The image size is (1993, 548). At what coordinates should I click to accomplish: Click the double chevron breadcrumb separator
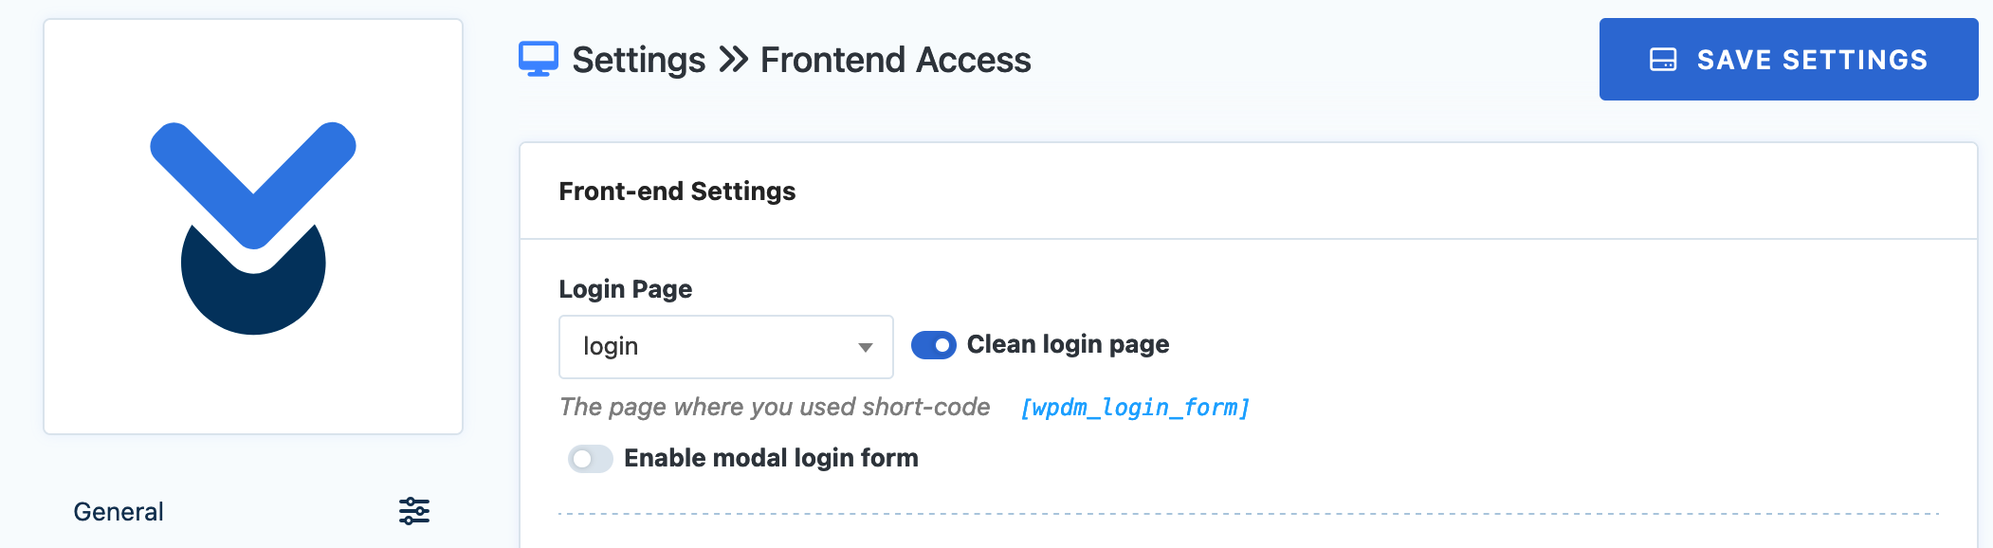click(734, 60)
